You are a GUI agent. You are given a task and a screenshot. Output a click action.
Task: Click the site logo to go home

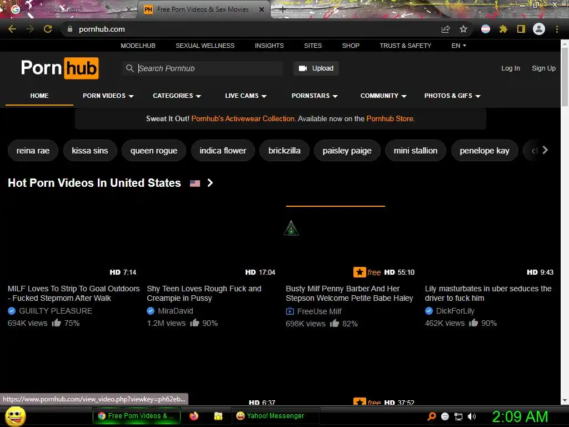tap(60, 68)
